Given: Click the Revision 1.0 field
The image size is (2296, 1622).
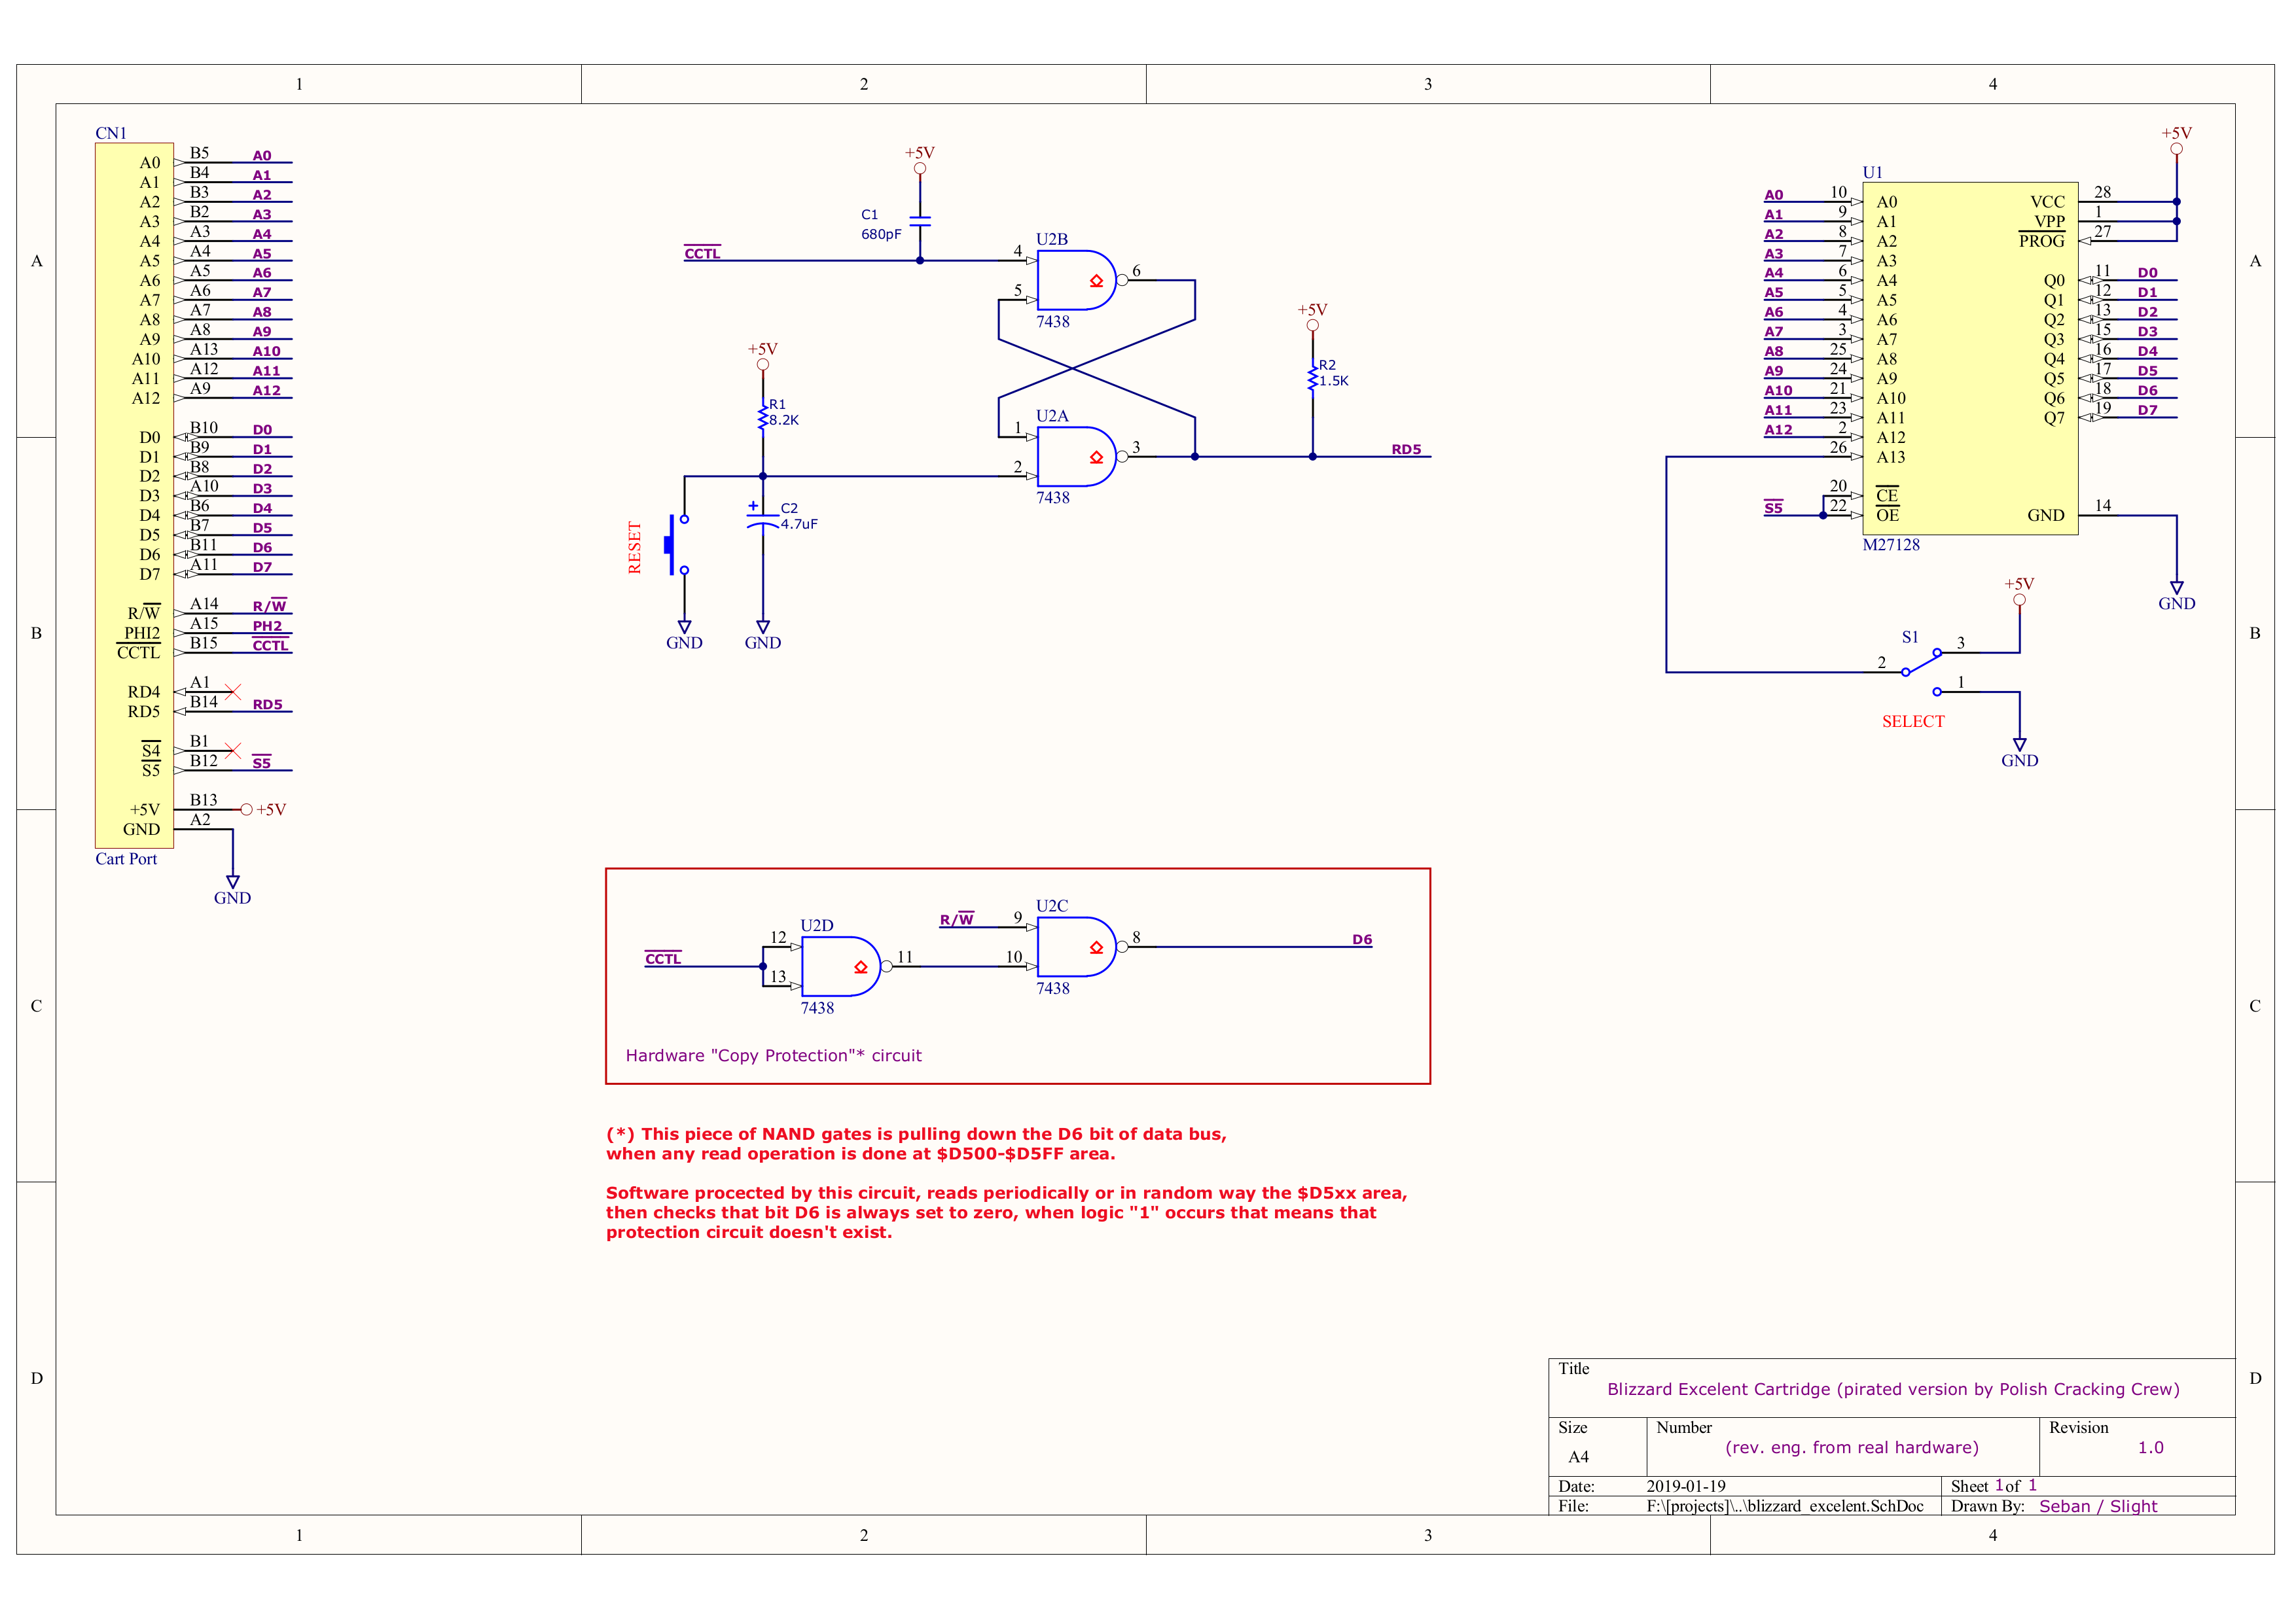Looking at the screenshot, I should 2150,1447.
